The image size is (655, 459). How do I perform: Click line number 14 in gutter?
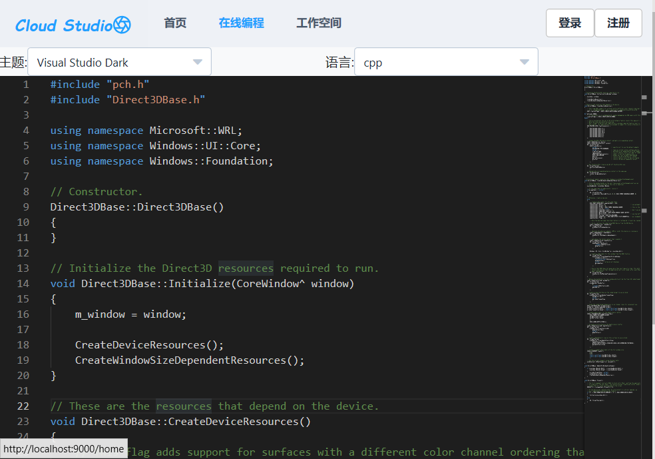[x=23, y=283]
